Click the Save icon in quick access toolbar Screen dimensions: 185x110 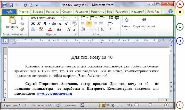pyautogui.click(x=11, y=5)
